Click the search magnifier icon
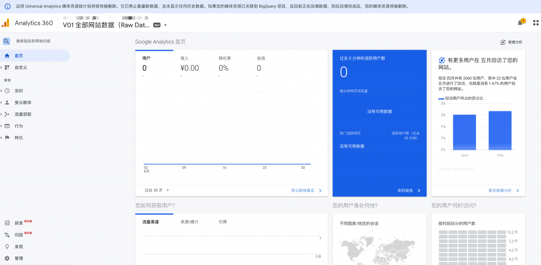The height and width of the screenshot is (265, 541). point(6,41)
